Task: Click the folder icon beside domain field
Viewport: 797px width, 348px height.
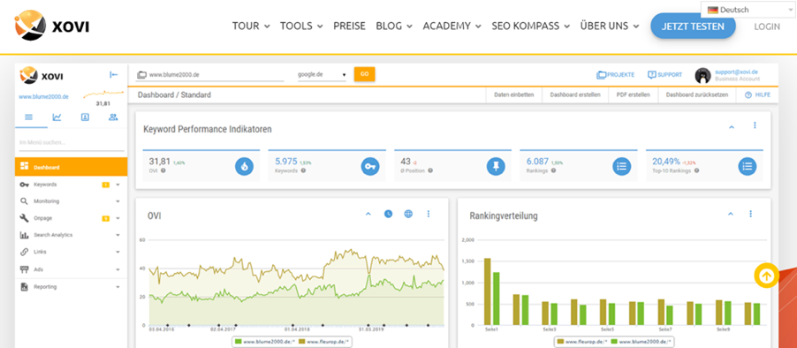Action: click(140, 75)
